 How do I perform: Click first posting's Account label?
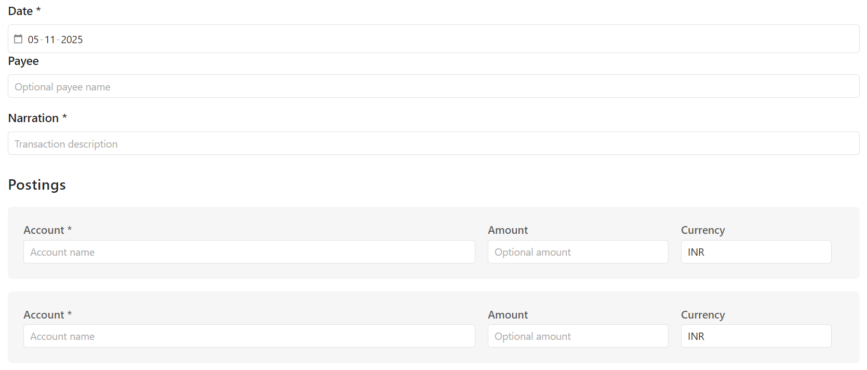pos(44,230)
